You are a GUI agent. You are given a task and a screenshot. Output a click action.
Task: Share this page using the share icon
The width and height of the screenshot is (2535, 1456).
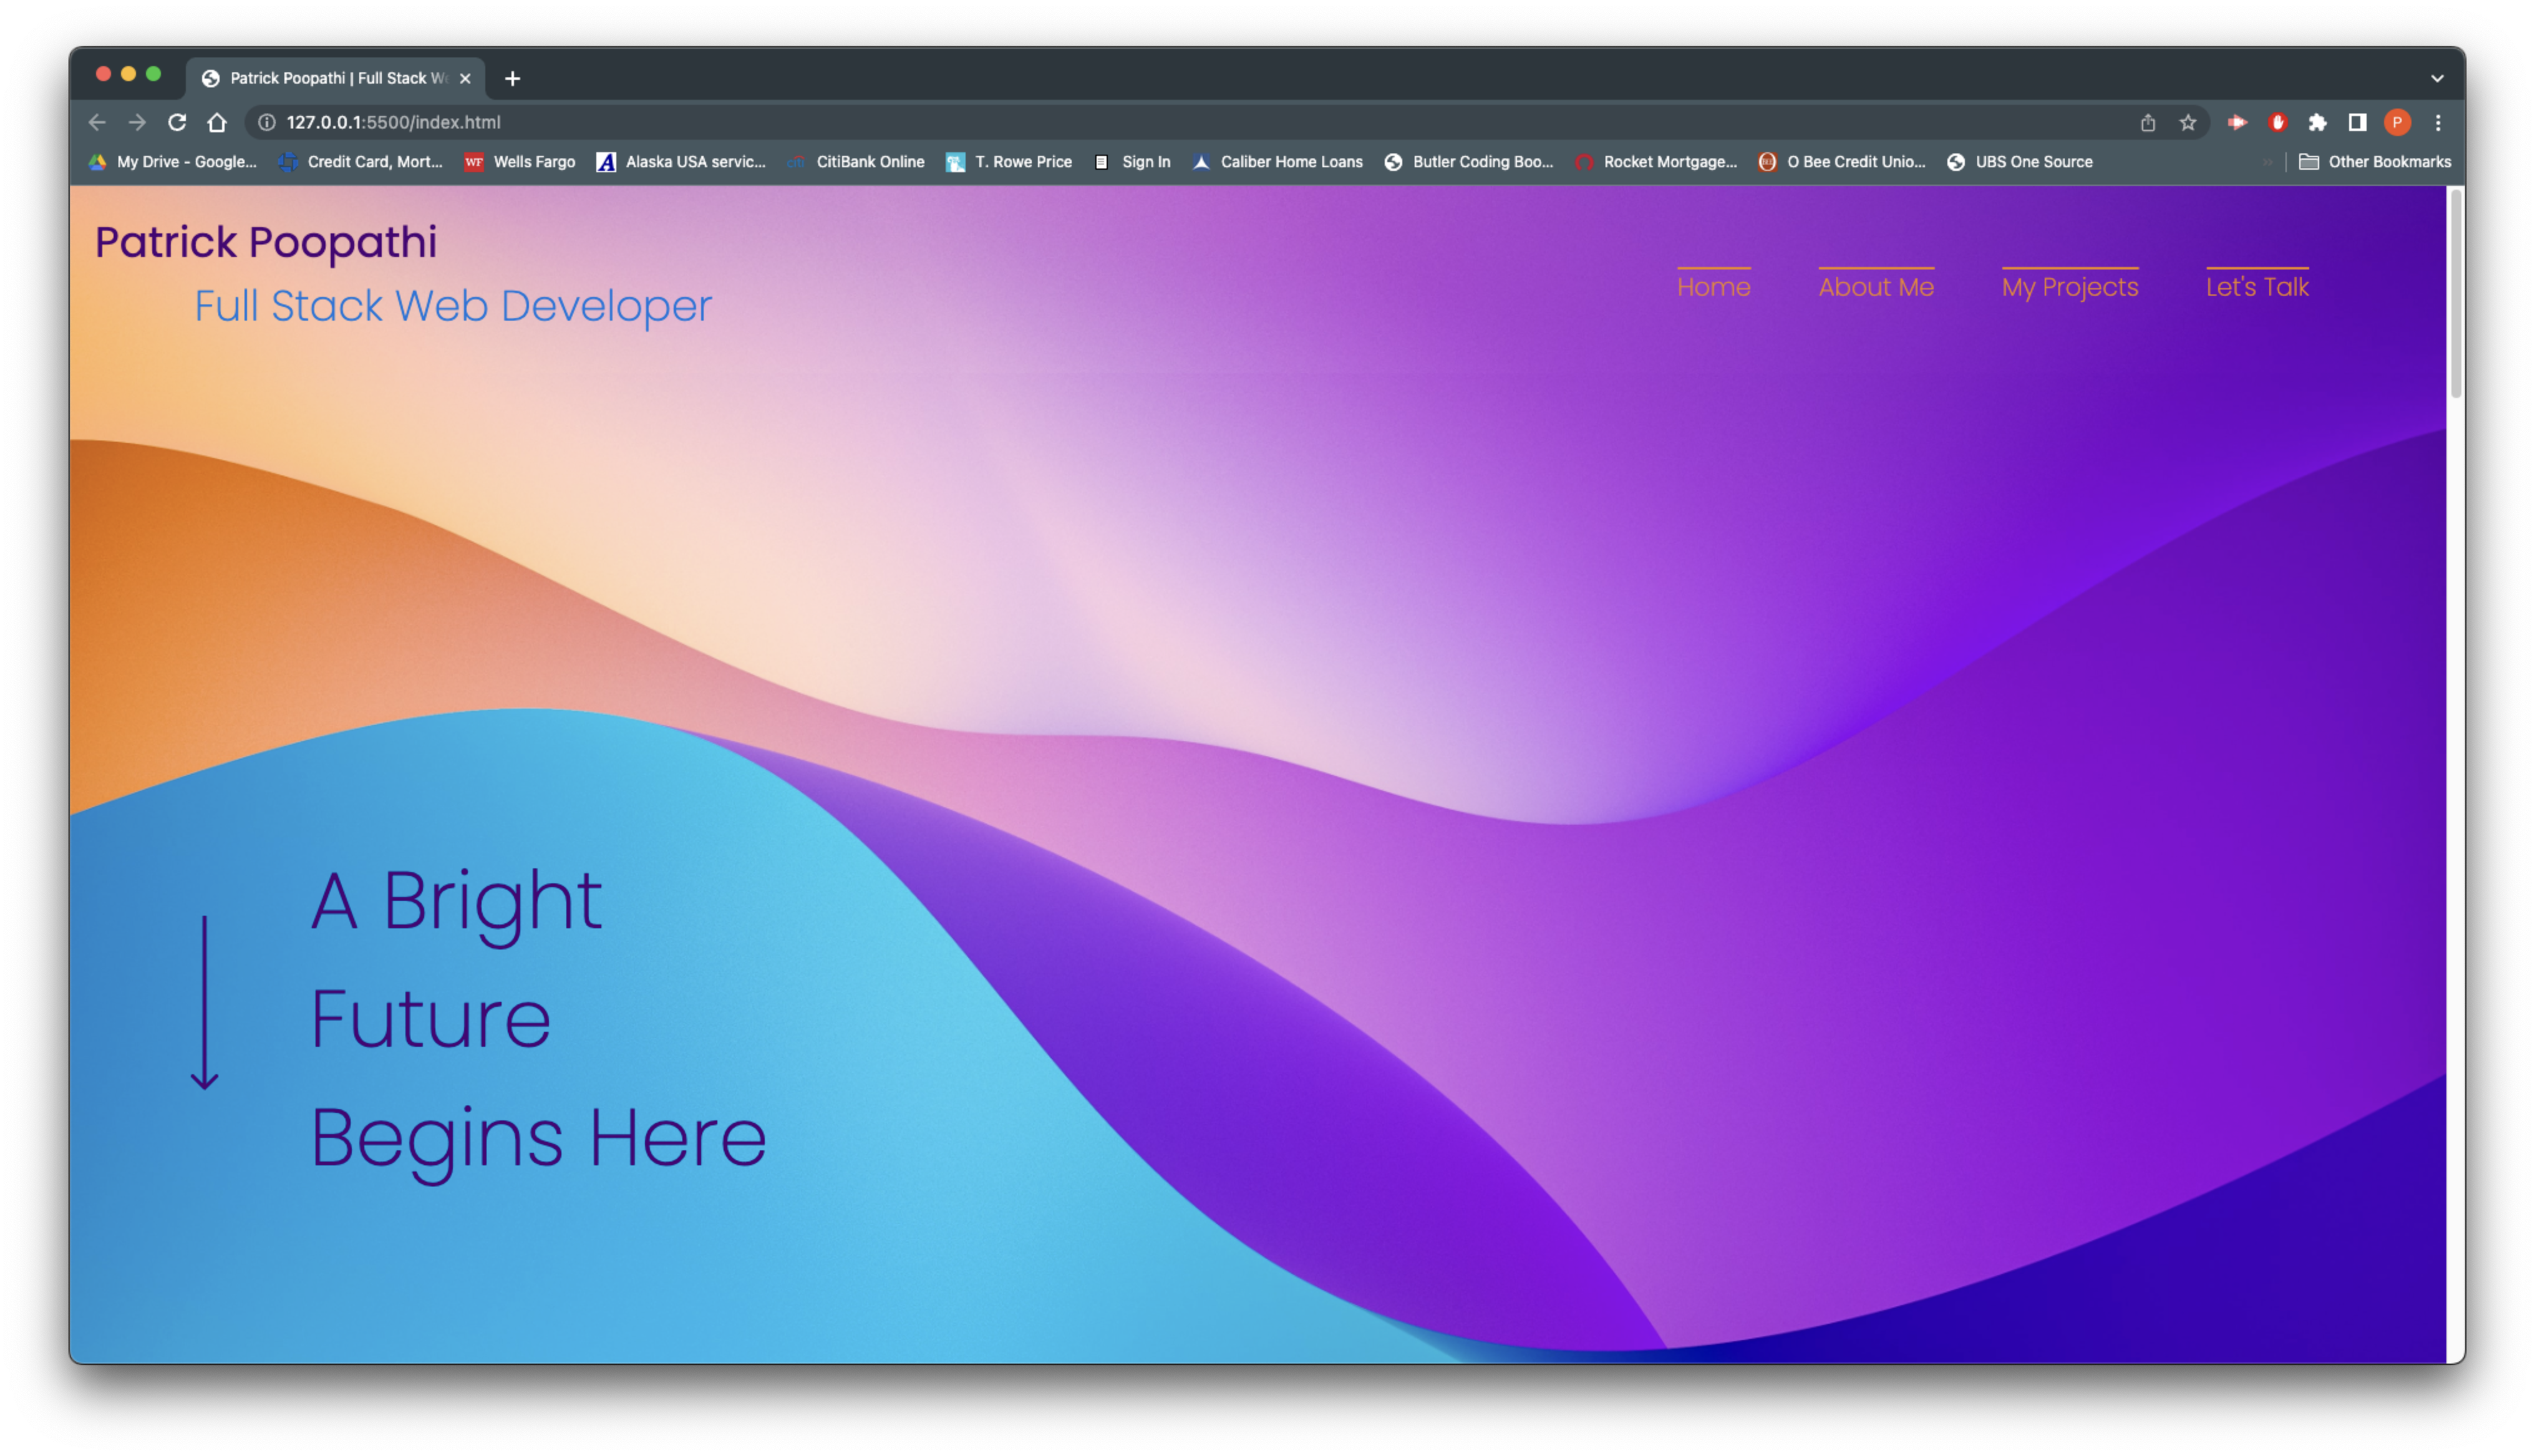click(x=2147, y=122)
